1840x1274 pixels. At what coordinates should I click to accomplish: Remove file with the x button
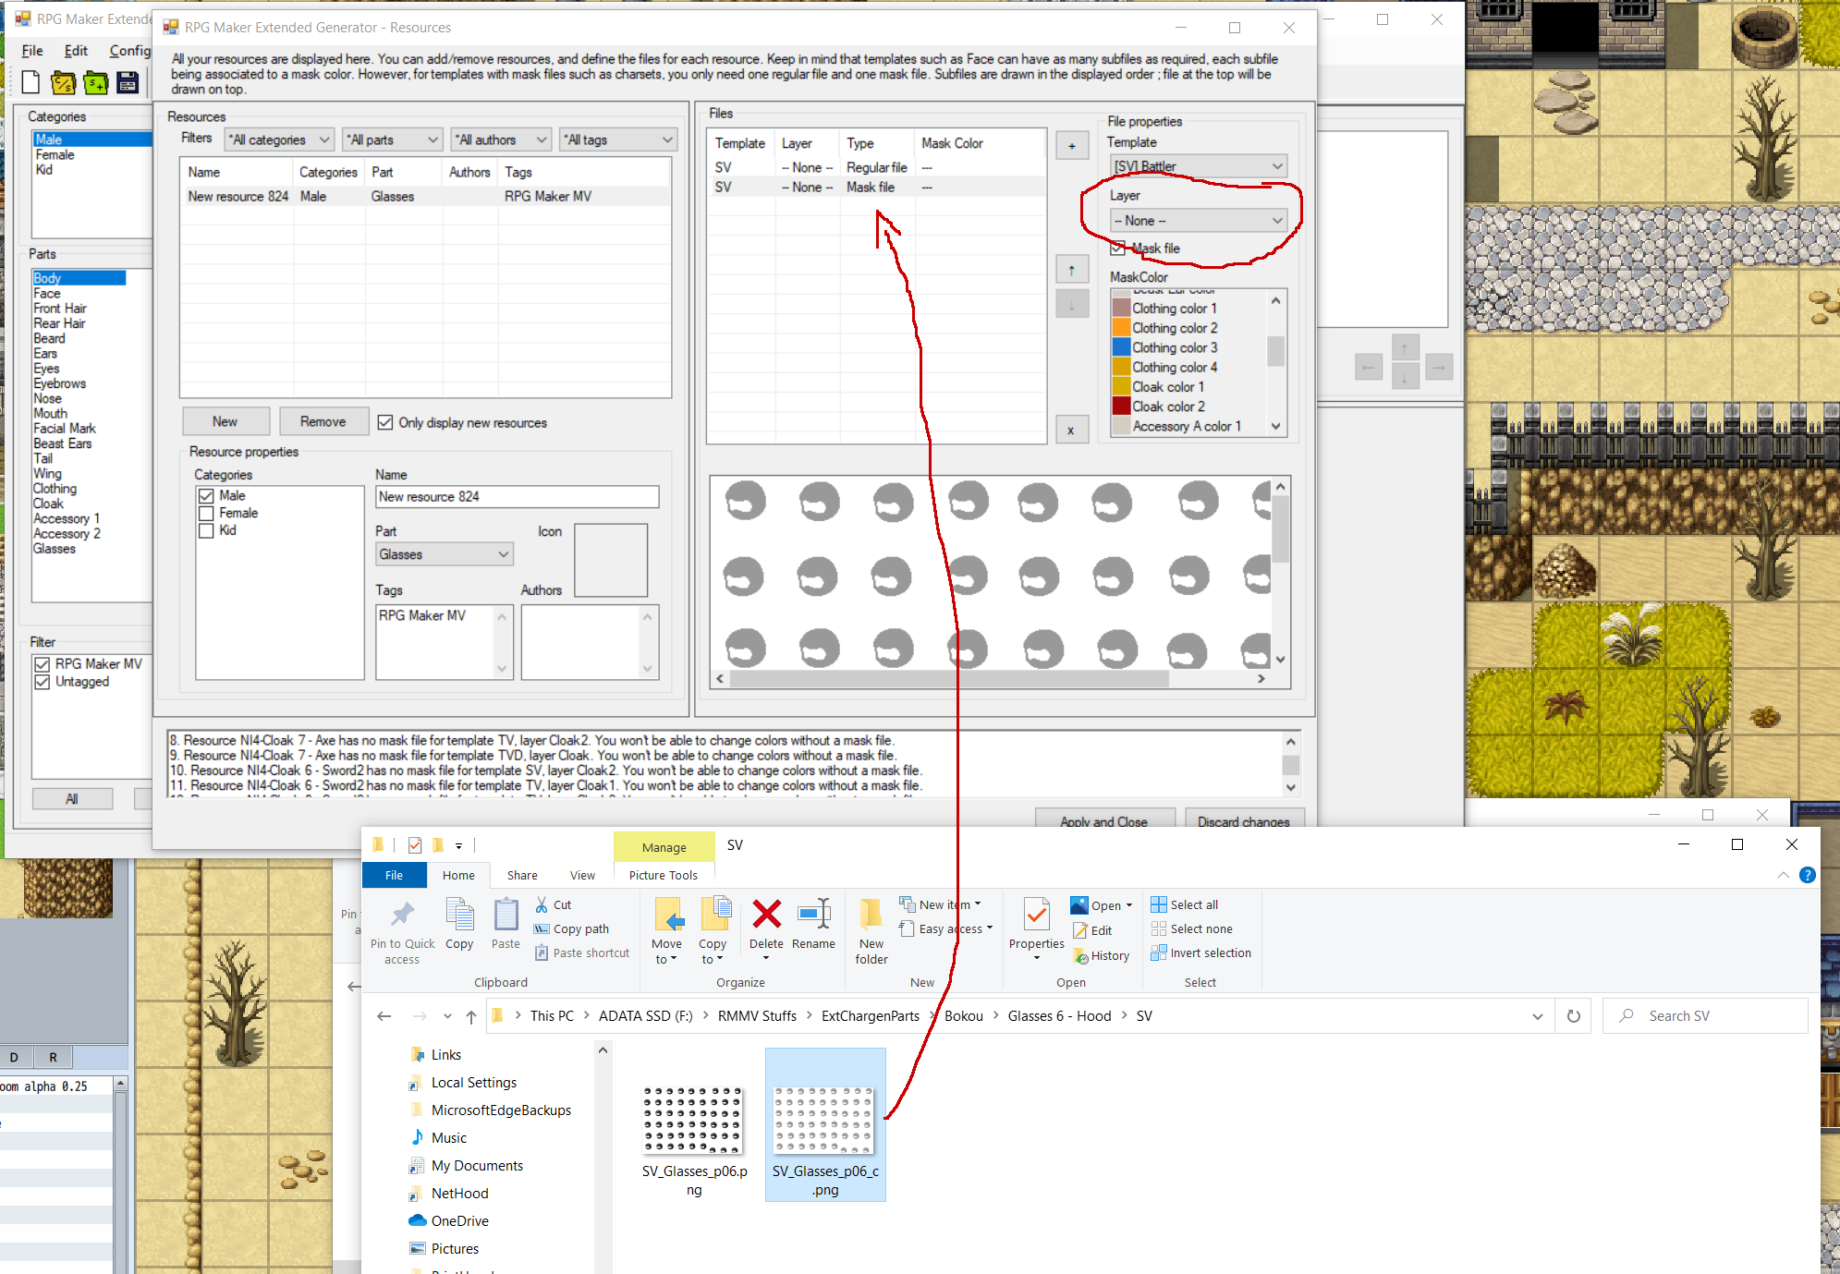coord(1071,430)
